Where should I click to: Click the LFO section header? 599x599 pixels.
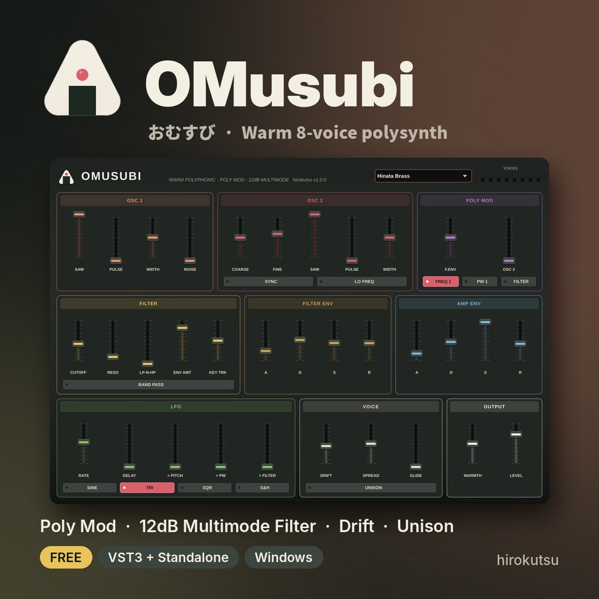175,407
